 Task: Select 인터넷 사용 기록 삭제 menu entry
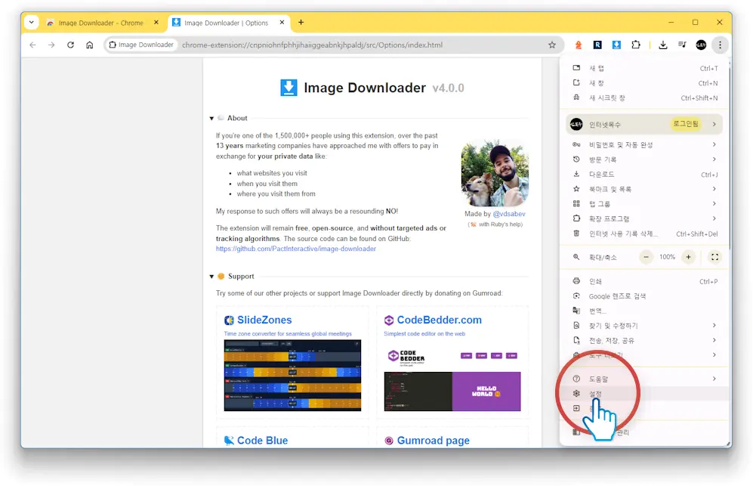point(644,234)
